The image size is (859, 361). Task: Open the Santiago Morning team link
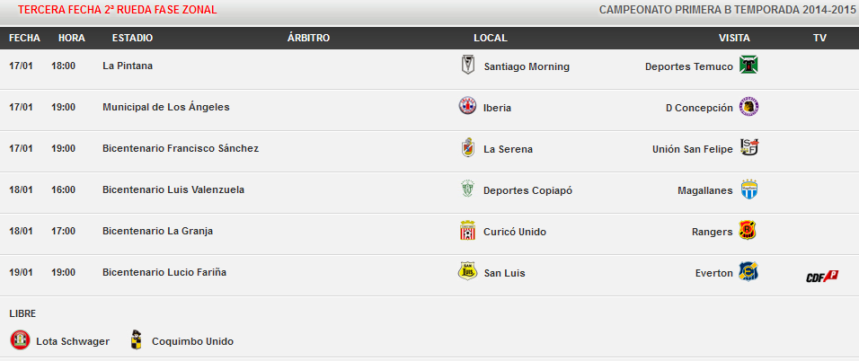pyautogui.click(x=526, y=66)
